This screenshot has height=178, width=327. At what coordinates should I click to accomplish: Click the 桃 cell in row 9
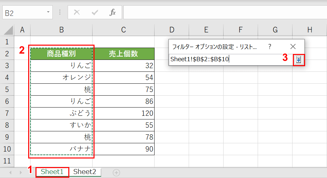[x=61, y=137]
